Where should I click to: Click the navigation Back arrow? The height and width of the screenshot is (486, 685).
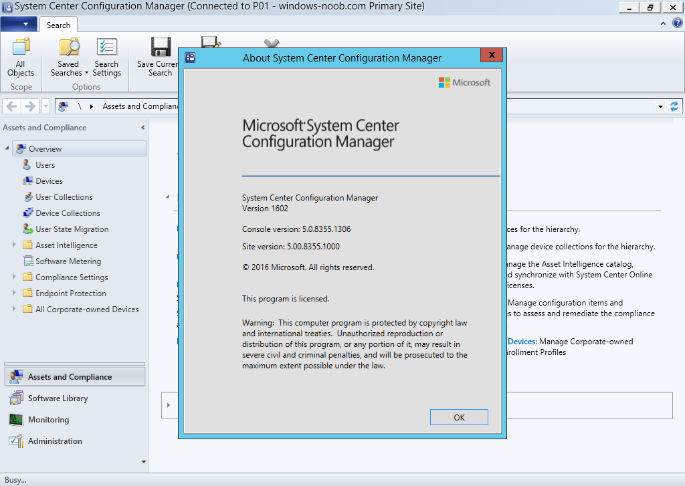[12, 106]
